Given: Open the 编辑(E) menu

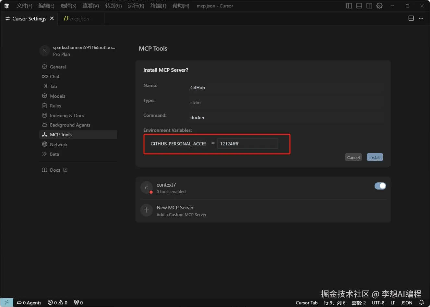Looking at the screenshot, I should [x=46, y=6].
